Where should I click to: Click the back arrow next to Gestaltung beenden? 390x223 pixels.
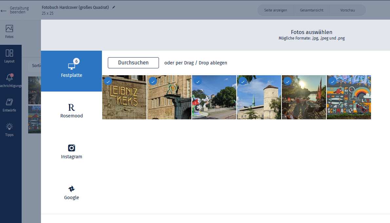tap(4, 11)
